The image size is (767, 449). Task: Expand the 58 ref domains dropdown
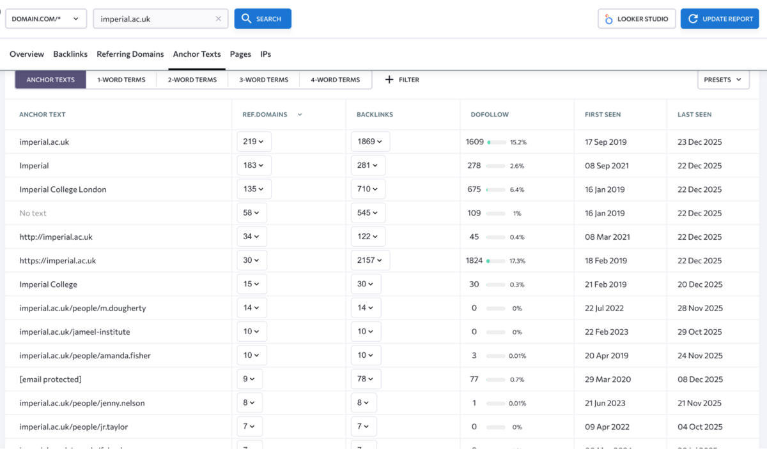tap(252, 213)
